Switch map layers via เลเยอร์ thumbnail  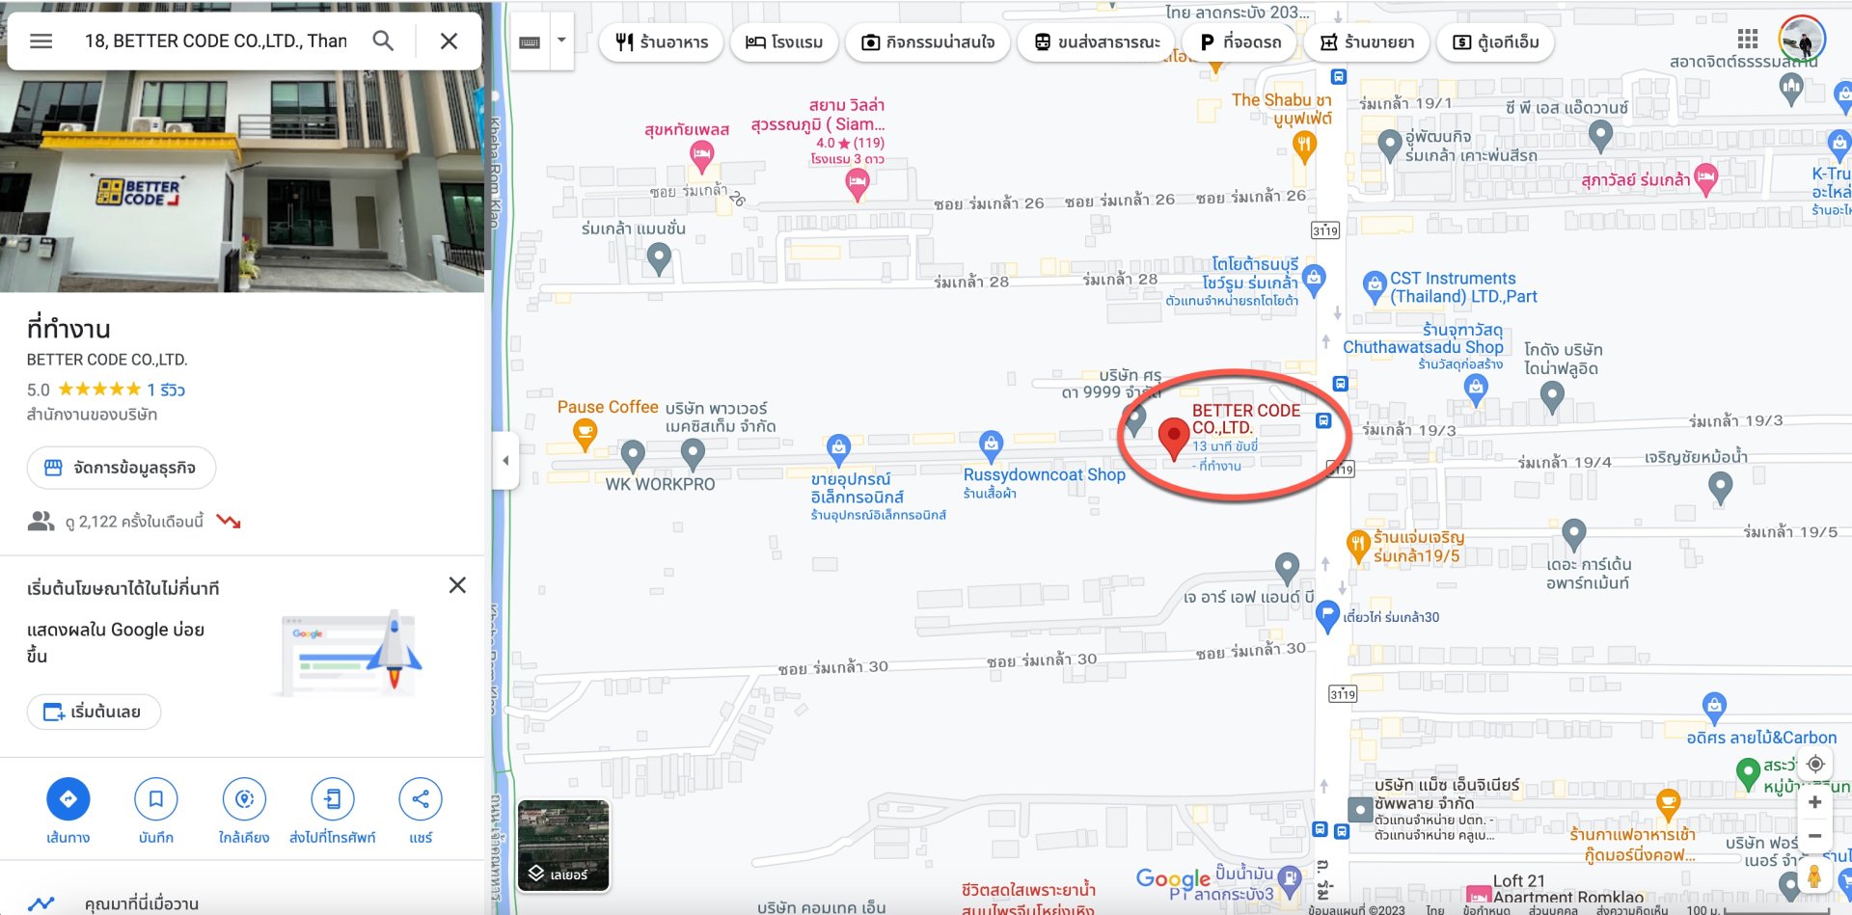(563, 846)
